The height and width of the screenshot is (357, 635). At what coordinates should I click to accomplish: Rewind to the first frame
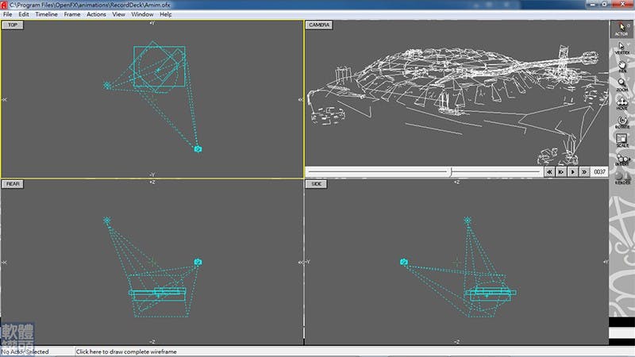(x=549, y=172)
